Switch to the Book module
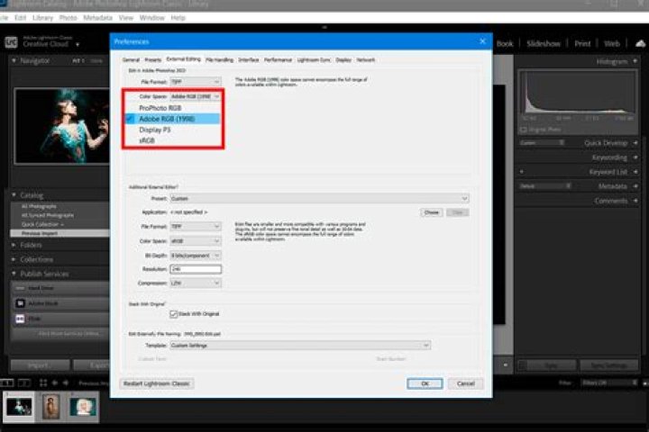This screenshot has height=432, width=649. coord(505,43)
